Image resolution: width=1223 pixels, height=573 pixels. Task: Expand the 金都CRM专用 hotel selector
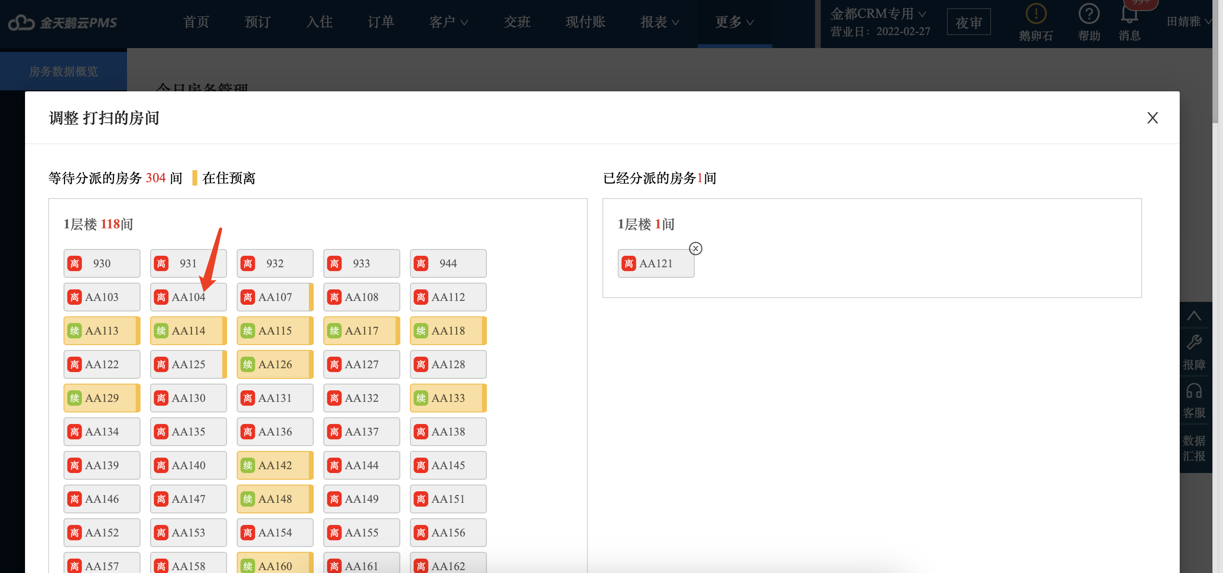click(878, 13)
